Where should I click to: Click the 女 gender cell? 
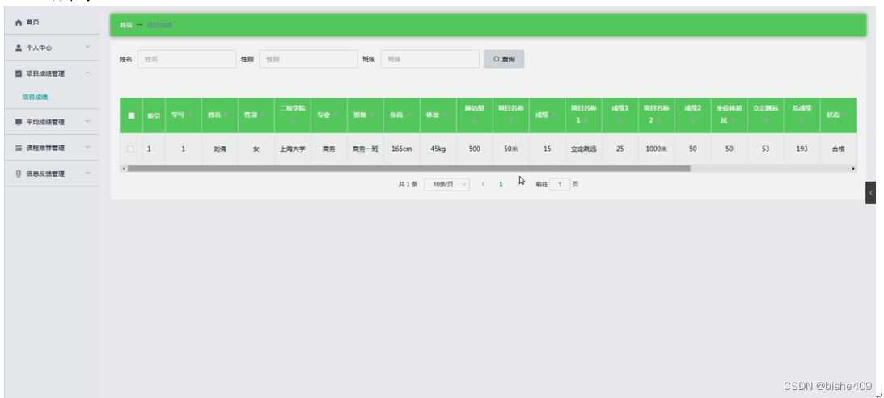pyautogui.click(x=256, y=149)
